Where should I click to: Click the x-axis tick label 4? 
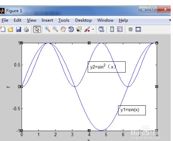click(x=89, y=135)
